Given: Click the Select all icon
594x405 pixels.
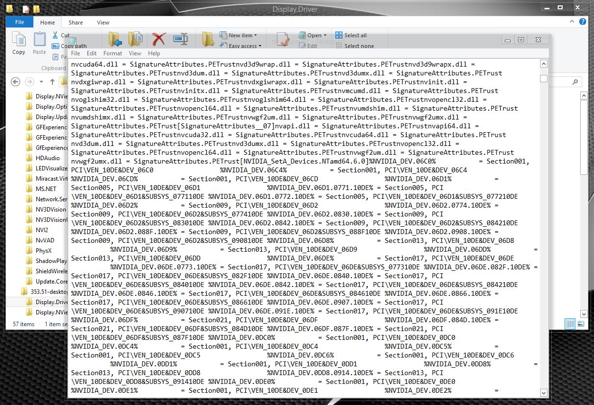Looking at the screenshot, I should [339, 35].
